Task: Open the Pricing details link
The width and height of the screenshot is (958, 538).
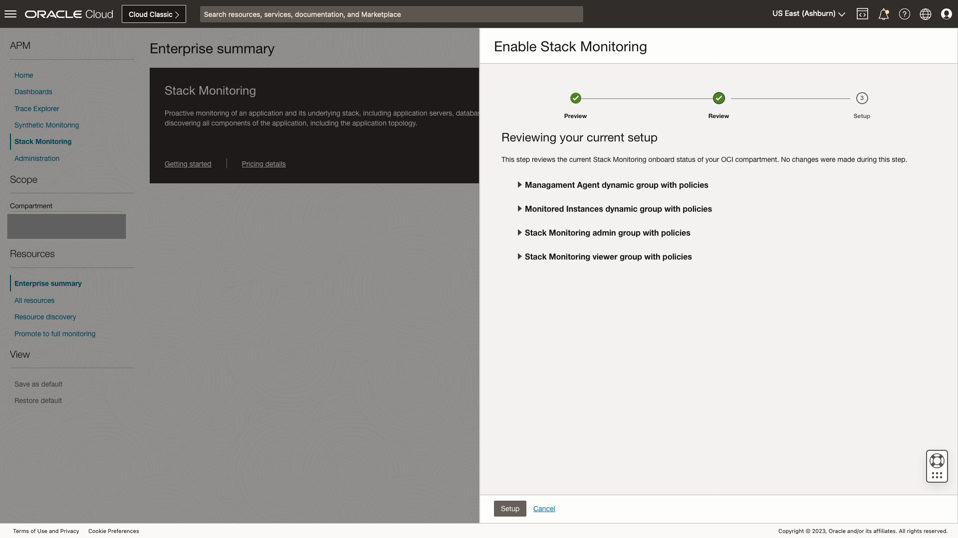Action: [x=263, y=164]
